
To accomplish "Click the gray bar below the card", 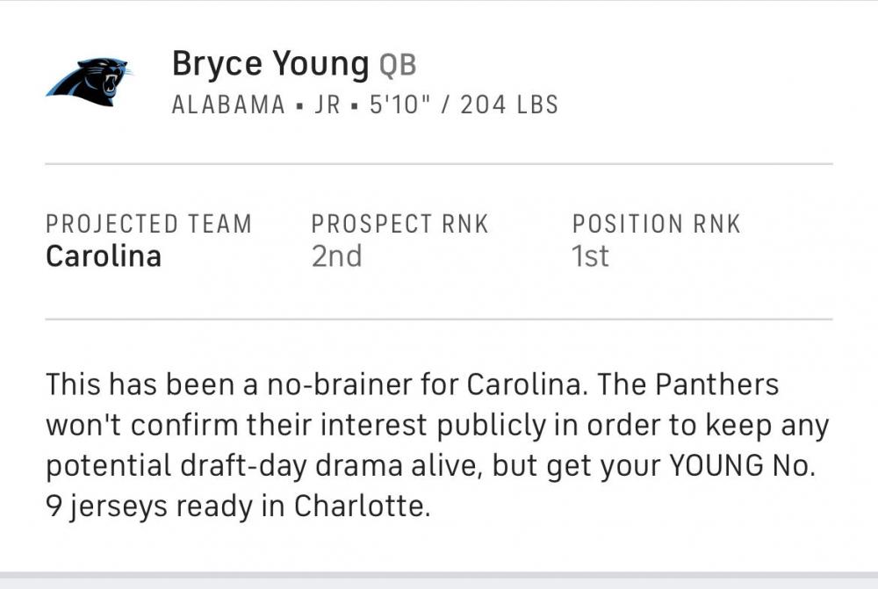I will tap(439, 581).
